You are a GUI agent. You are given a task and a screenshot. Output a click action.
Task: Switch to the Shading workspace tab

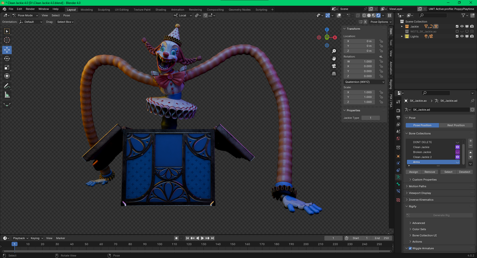[x=160, y=10]
